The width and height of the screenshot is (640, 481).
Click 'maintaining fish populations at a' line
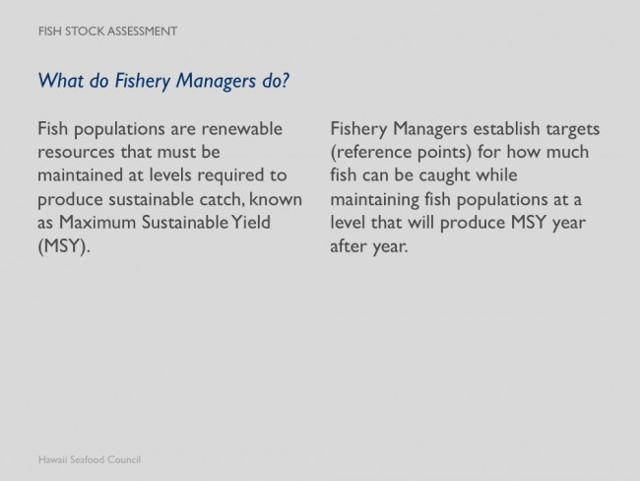click(x=456, y=200)
